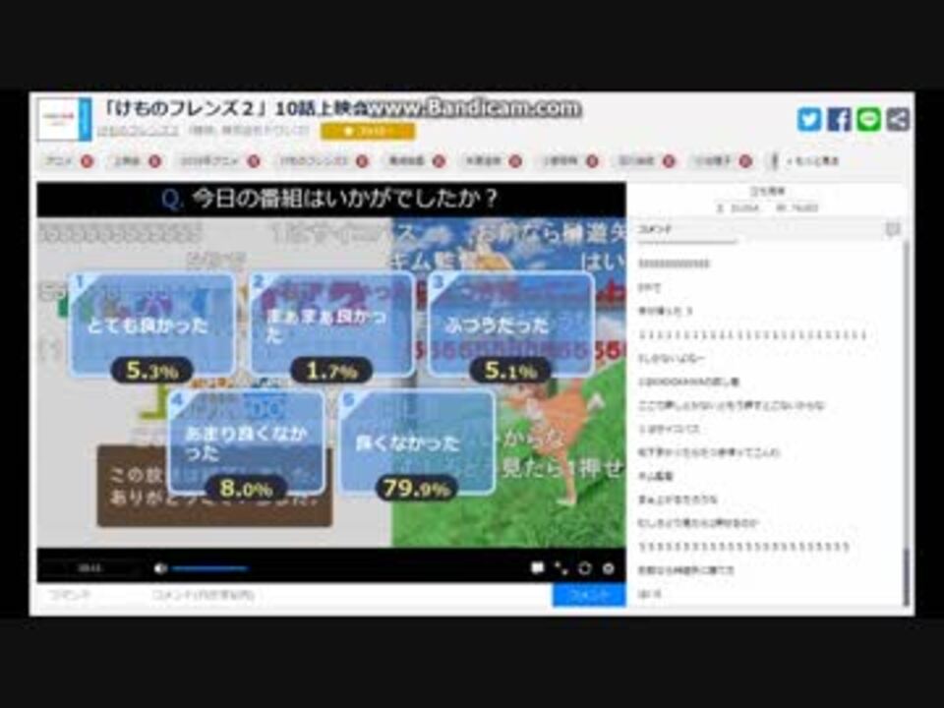Click the command input field

90,595
